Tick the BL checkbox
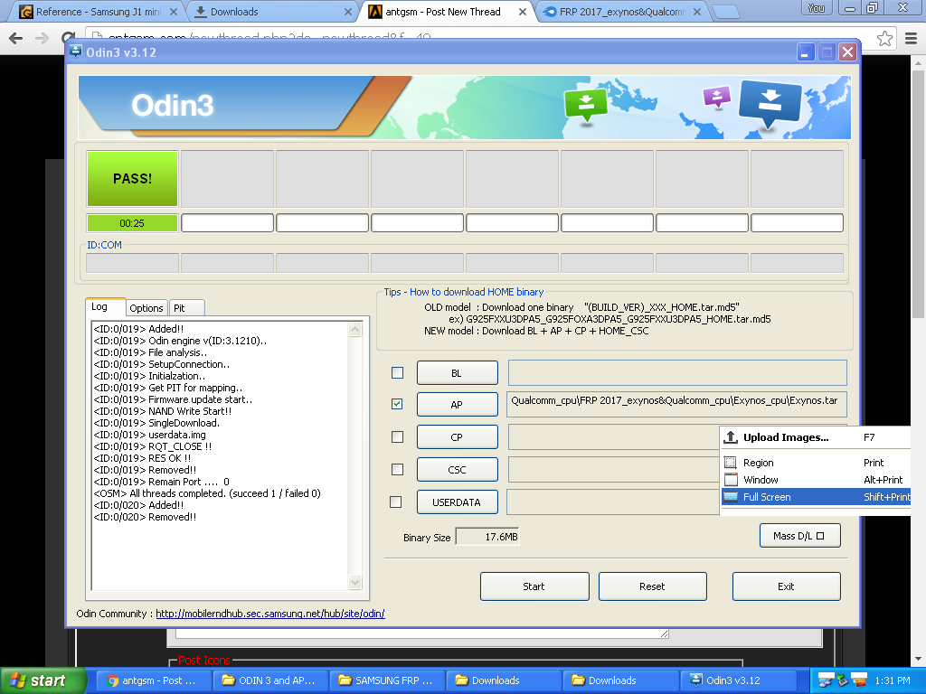The width and height of the screenshot is (926, 694). point(398,373)
